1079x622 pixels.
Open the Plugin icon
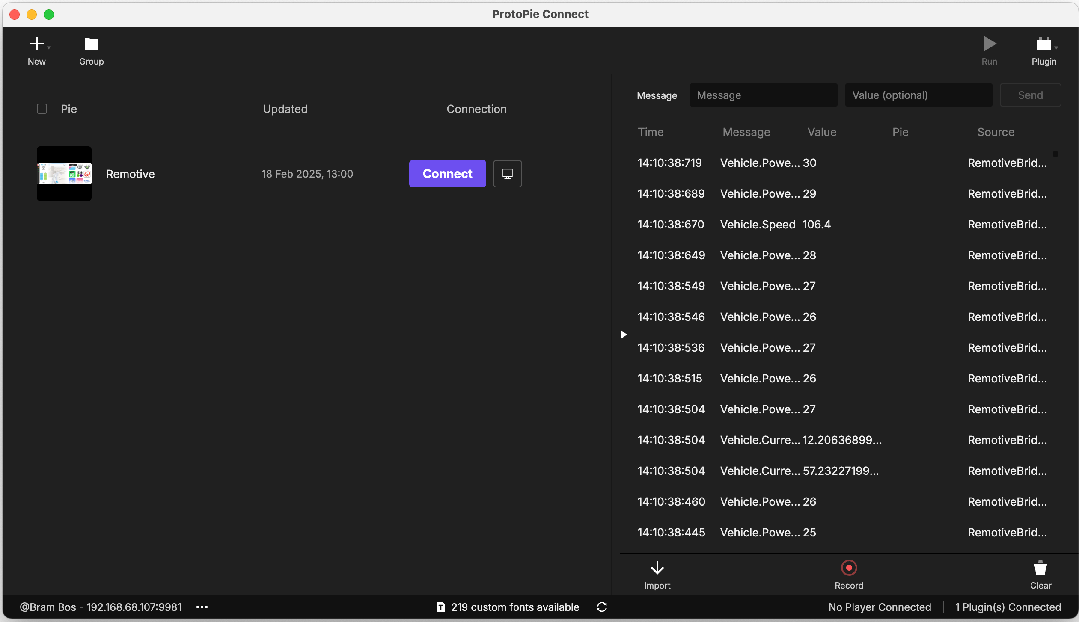click(x=1043, y=44)
